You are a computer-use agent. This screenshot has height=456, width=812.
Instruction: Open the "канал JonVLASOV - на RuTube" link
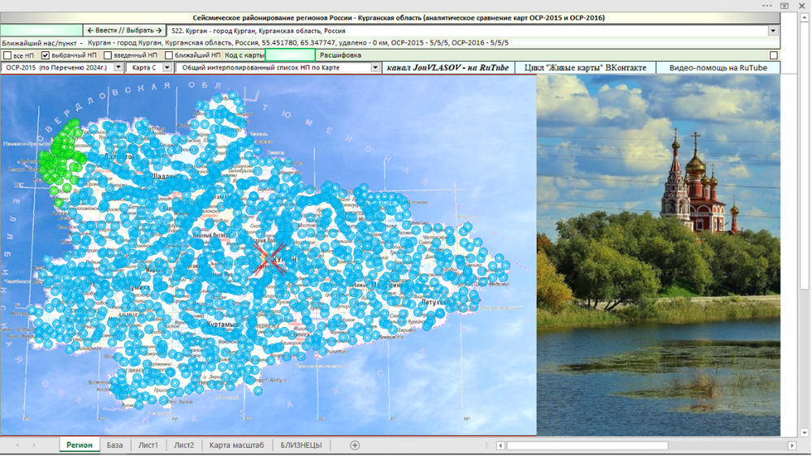448,67
